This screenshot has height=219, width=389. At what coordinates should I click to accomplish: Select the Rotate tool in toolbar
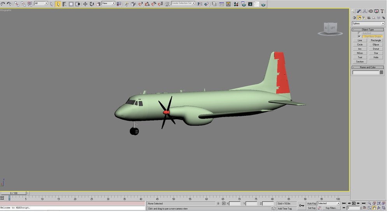(91, 4)
